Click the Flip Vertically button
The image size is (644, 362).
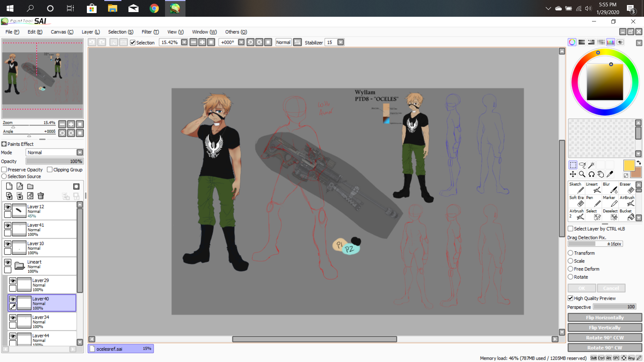coord(605,327)
